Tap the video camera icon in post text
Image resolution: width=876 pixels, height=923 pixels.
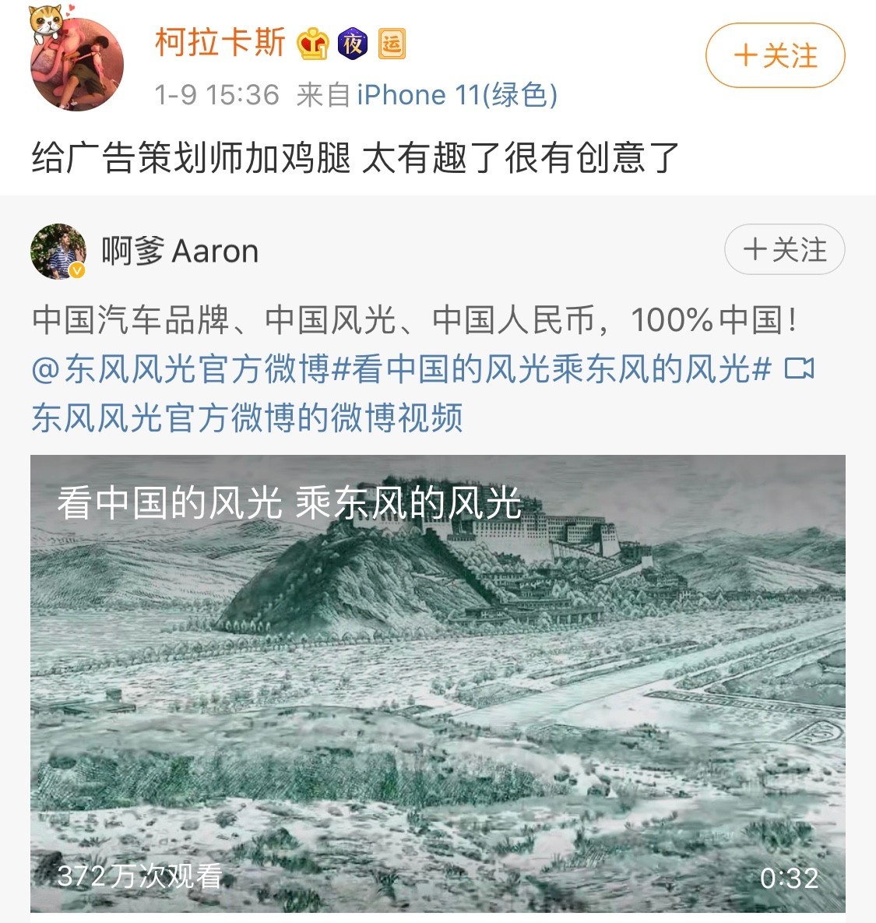pyautogui.click(x=799, y=369)
